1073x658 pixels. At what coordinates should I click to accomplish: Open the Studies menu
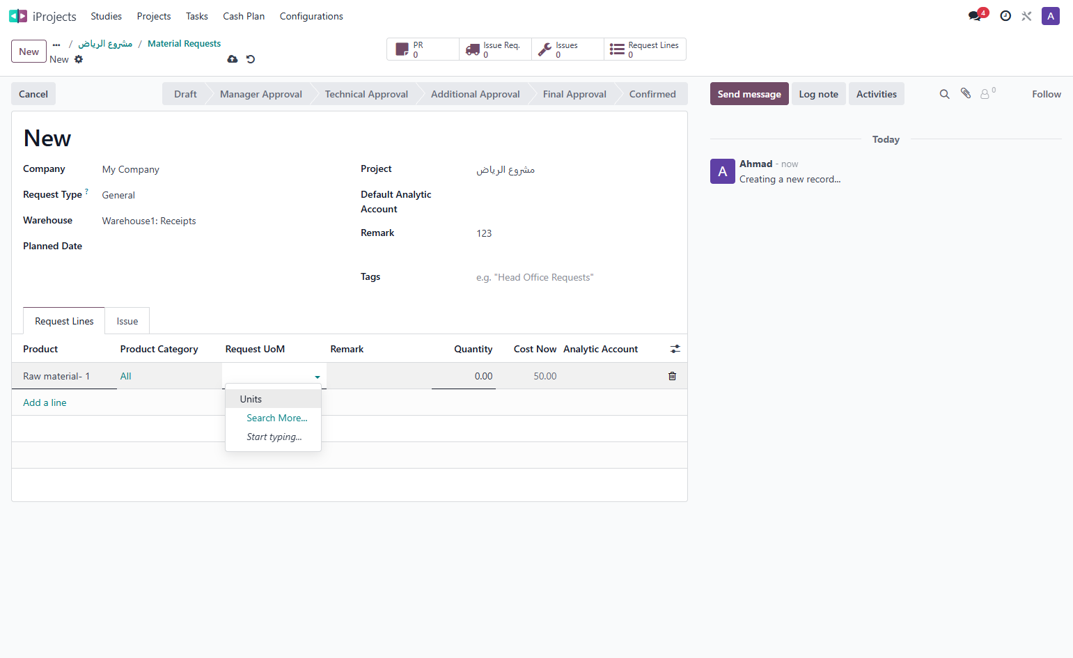tap(106, 16)
